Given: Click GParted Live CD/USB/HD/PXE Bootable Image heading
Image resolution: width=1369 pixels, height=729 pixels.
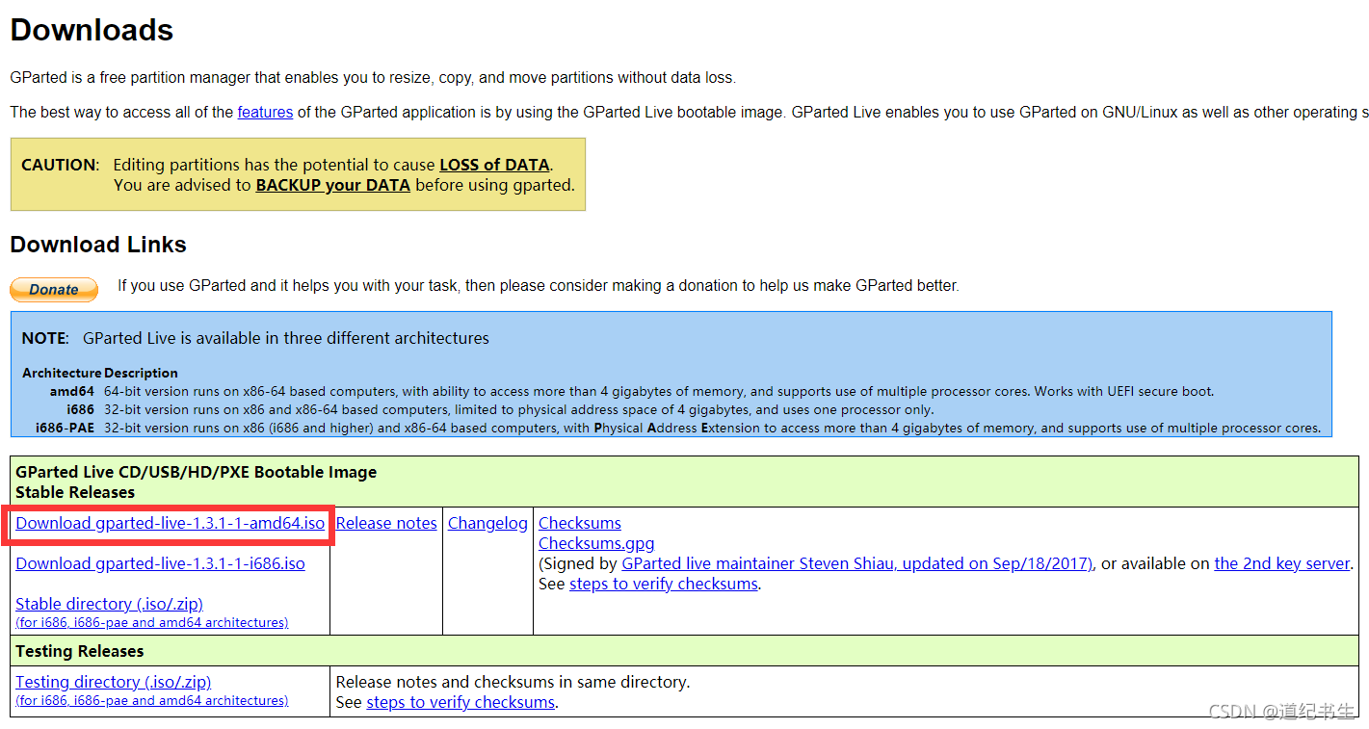Looking at the screenshot, I should tap(197, 472).
